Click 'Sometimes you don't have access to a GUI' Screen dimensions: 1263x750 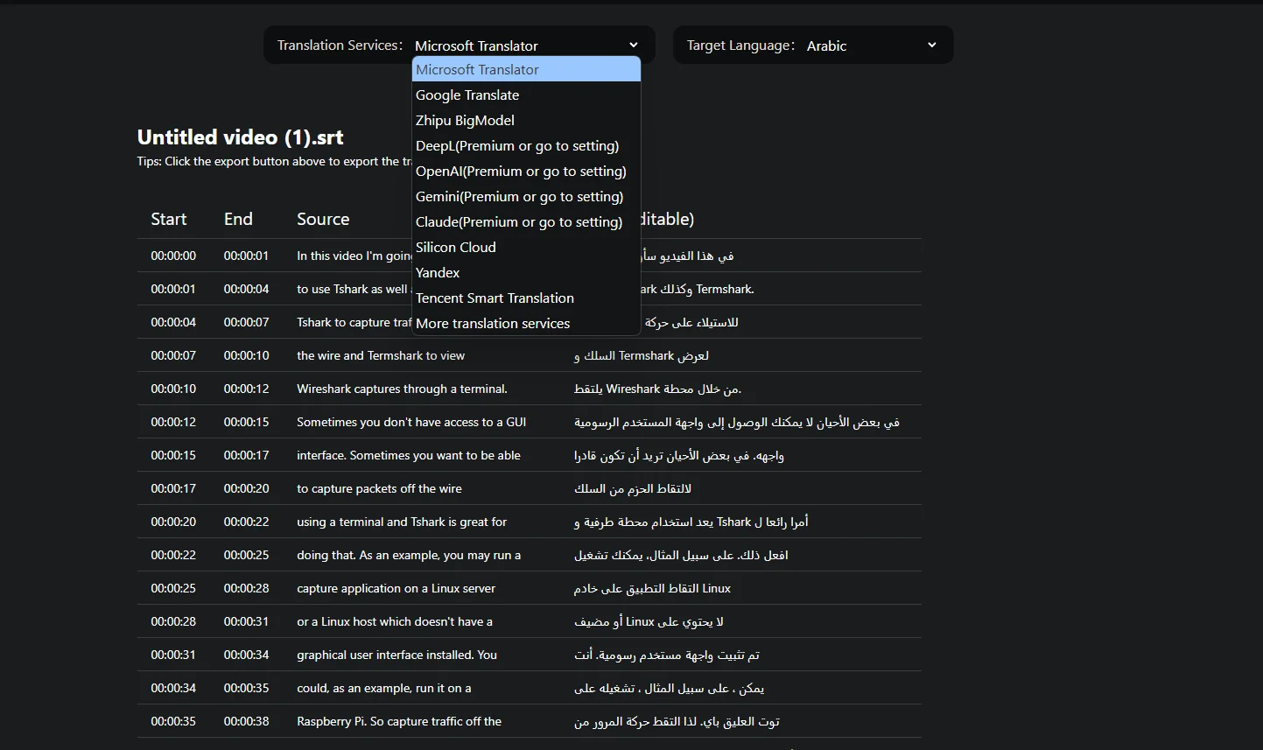411,422
